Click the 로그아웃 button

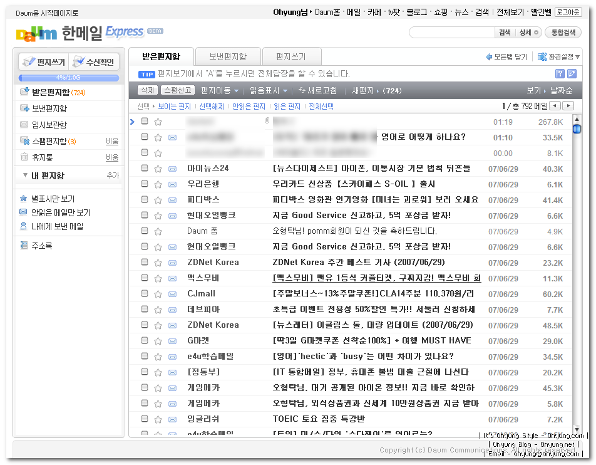click(568, 12)
